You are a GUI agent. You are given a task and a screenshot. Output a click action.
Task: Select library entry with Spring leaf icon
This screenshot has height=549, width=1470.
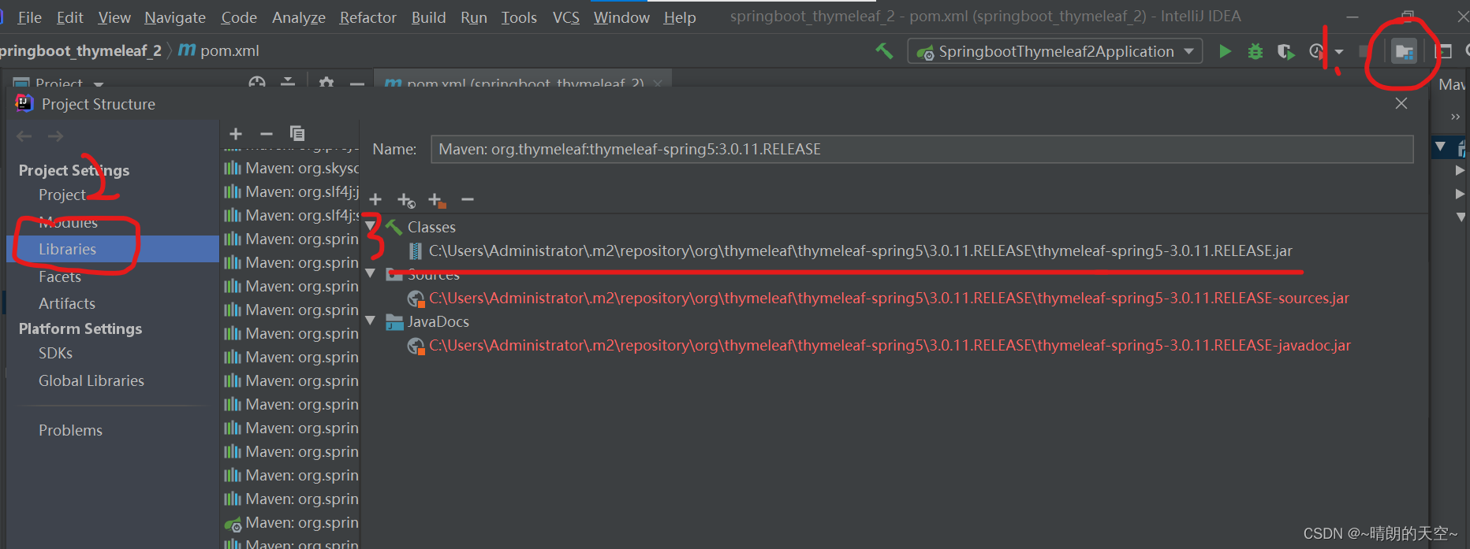point(291,522)
